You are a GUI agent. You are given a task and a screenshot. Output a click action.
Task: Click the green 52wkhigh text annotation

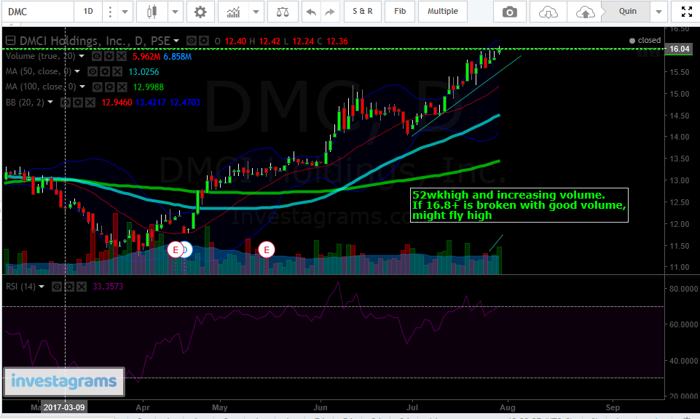[x=519, y=205]
